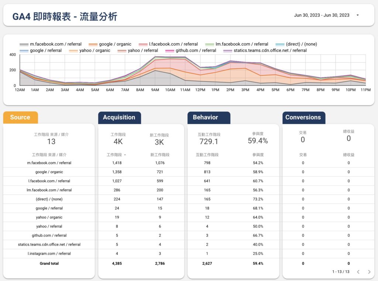The image size is (378, 281).
Task: Toggle m.facebook.com / referral legend swatch
Action: tap(24, 44)
